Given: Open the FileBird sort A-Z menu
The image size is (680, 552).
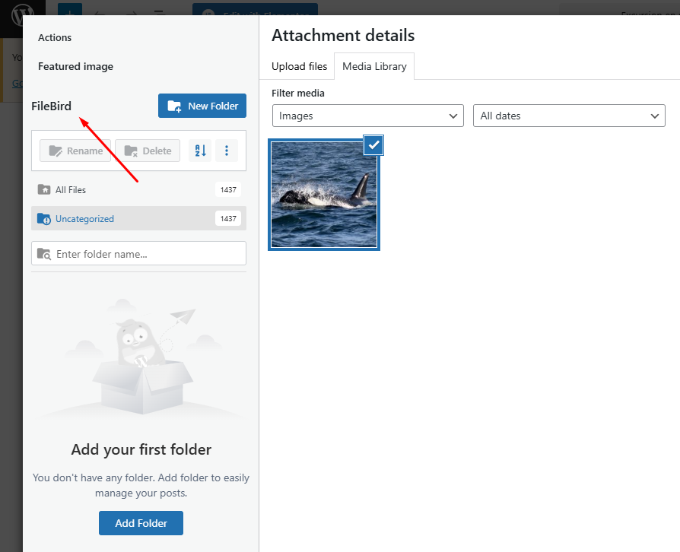Looking at the screenshot, I should (200, 151).
